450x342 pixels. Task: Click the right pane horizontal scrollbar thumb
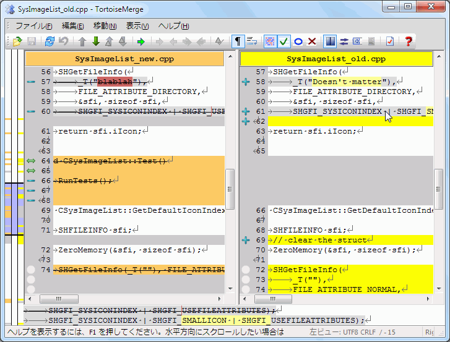273,299
